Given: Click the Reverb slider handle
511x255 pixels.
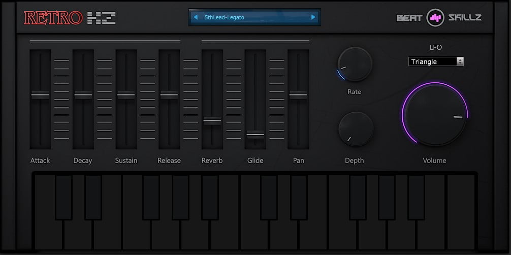Looking at the screenshot, I should click(x=212, y=121).
